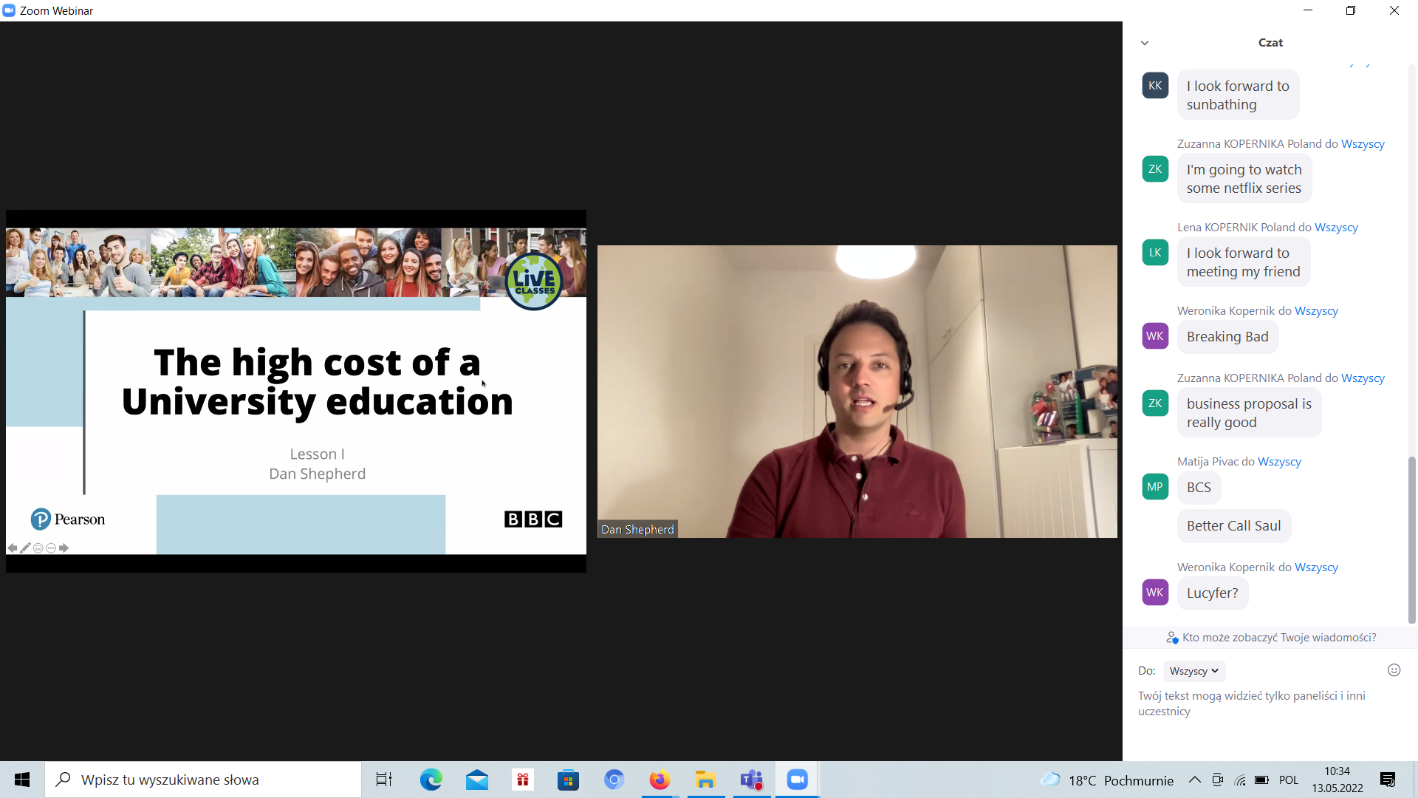The width and height of the screenshot is (1418, 798).
Task: Click the MP avatar in chat
Action: coord(1155,487)
